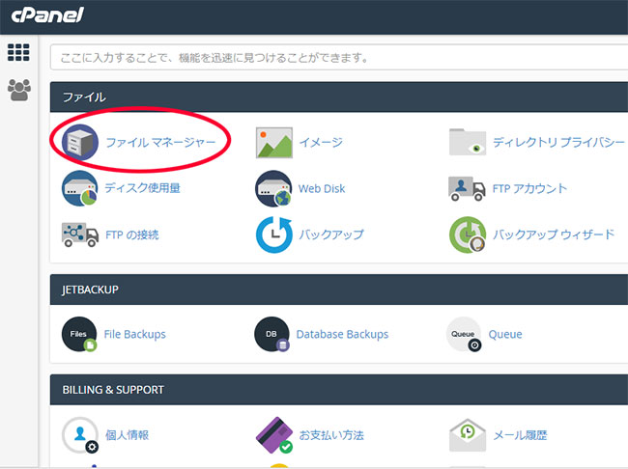Click the search features input field
This screenshot has width=628, height=469.
(x=339, y=58)
